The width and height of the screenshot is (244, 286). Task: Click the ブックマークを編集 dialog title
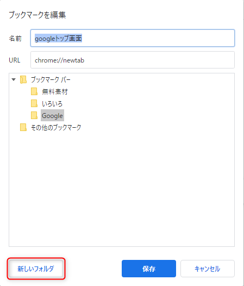(x=37, y=15)
